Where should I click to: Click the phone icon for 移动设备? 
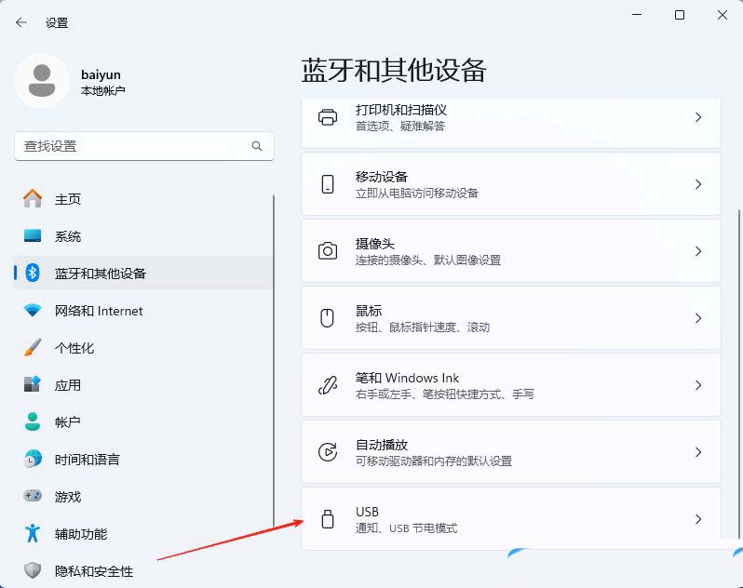pyautogui.click(x=327, y=184)
